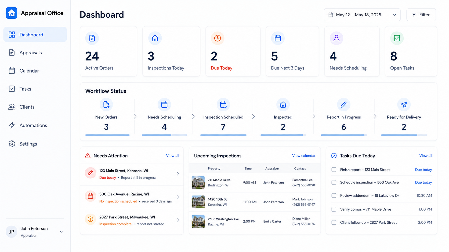
Task: Select the Needs Scheduling workflow calendar icon
Action: (164, 104)
